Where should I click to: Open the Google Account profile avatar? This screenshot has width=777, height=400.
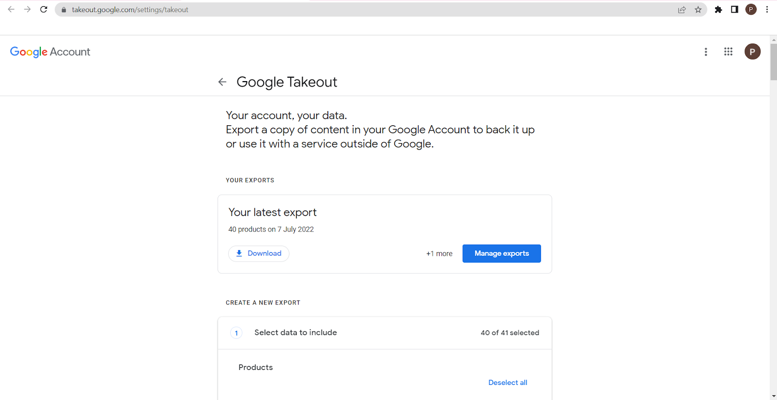752,51
